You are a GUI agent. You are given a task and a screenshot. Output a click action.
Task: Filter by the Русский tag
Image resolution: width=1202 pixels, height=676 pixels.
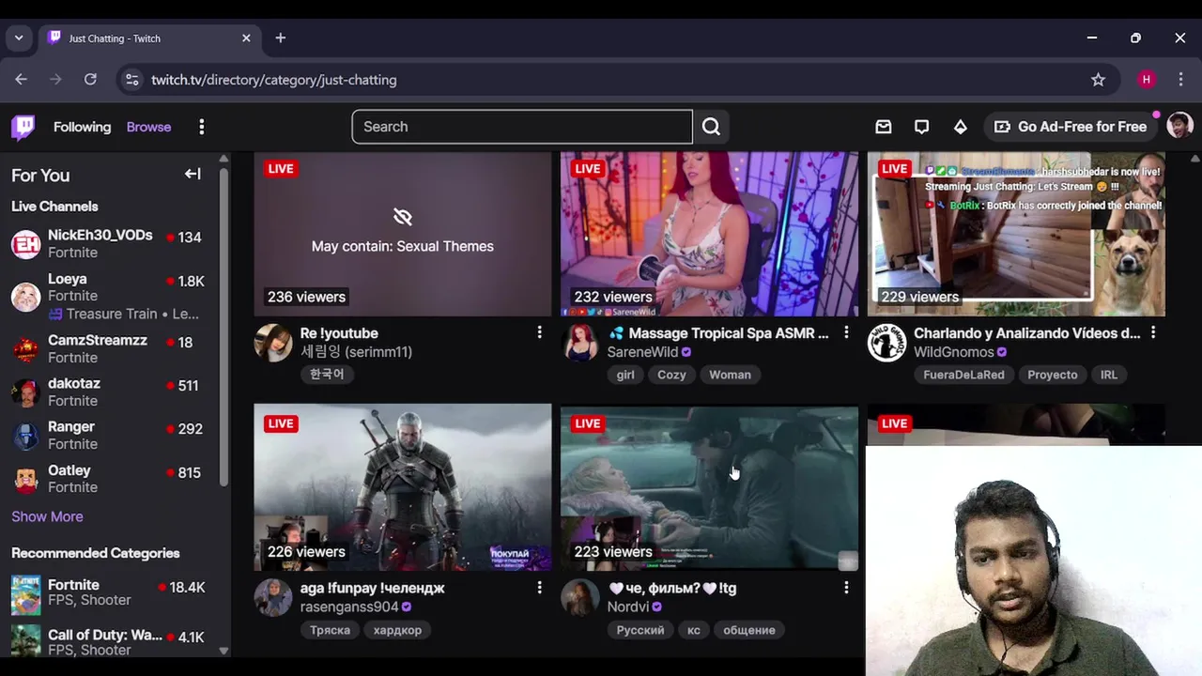(640, 630)
